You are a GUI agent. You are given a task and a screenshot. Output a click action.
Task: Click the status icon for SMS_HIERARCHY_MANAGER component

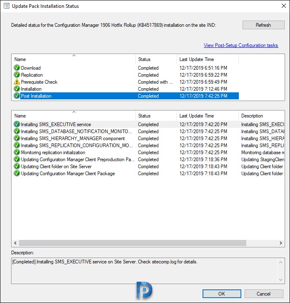(17, 139)
